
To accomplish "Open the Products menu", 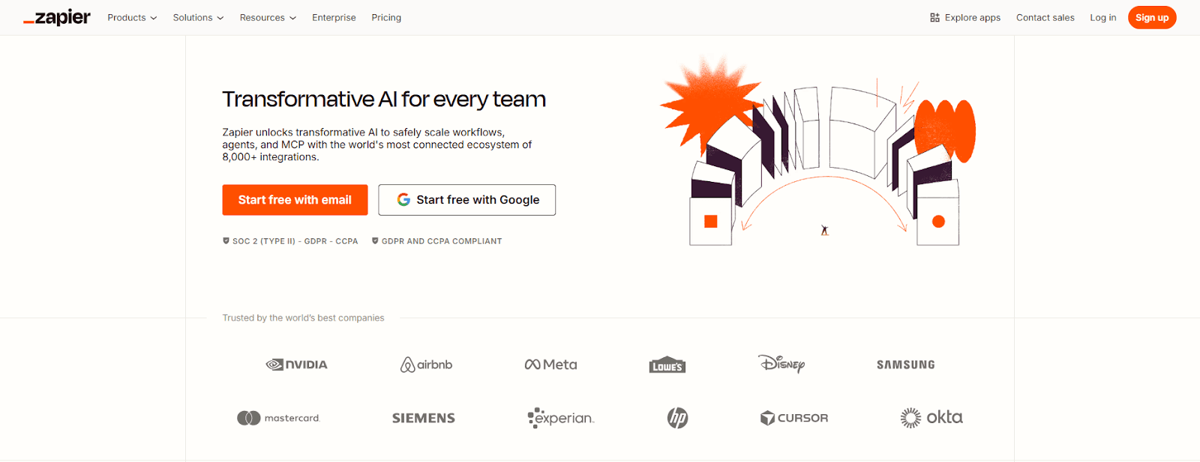I will tap(132, 17).
